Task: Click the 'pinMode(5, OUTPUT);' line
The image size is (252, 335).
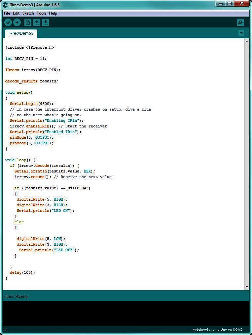Action: click(x=32, y=137)
